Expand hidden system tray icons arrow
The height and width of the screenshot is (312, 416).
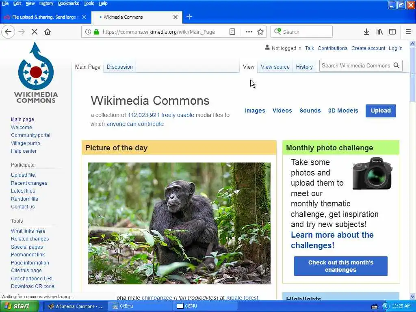[385, 306]
